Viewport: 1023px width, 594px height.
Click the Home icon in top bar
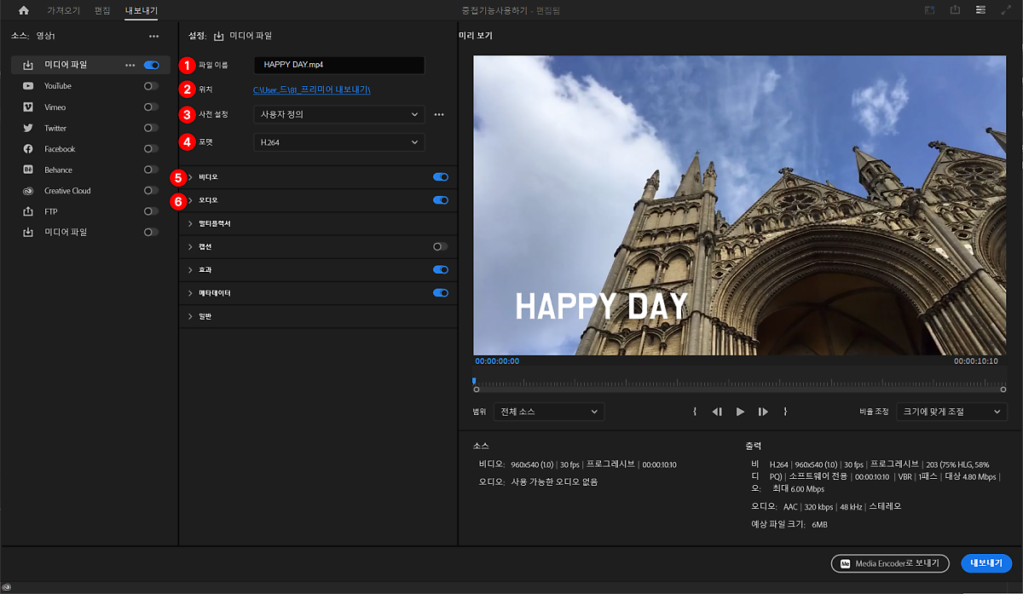24,10
